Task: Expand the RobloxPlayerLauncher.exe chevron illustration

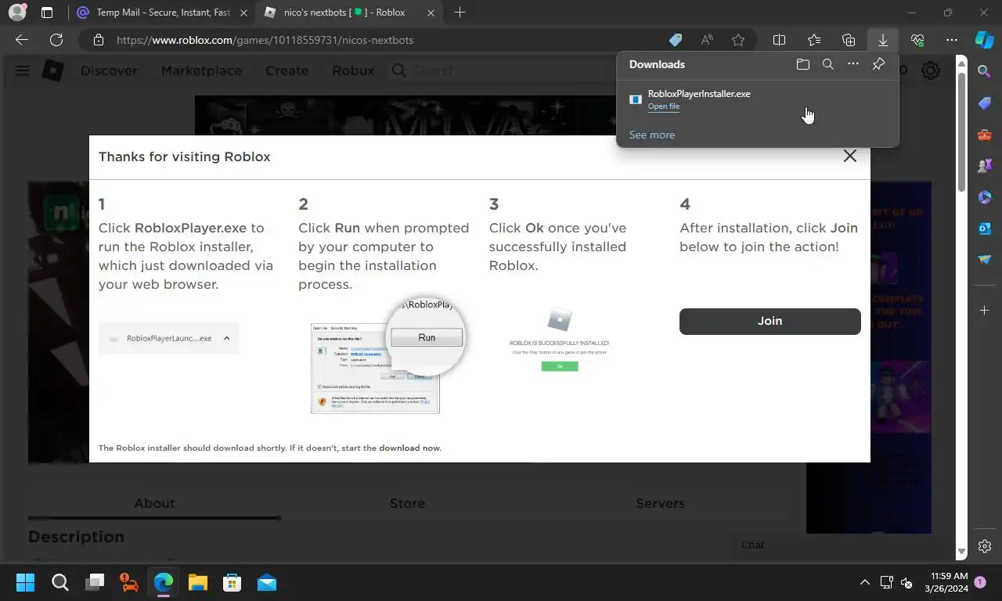Action: pos(226,338)
